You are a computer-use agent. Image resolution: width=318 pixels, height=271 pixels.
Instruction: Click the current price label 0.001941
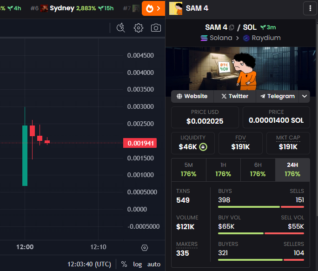click(x=140, y=143)
